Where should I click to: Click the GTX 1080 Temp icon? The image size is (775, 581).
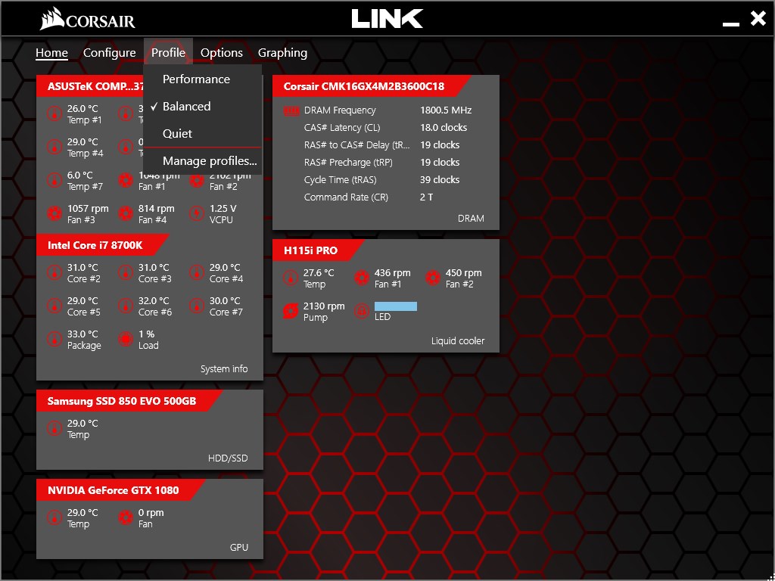click(54, 518)
